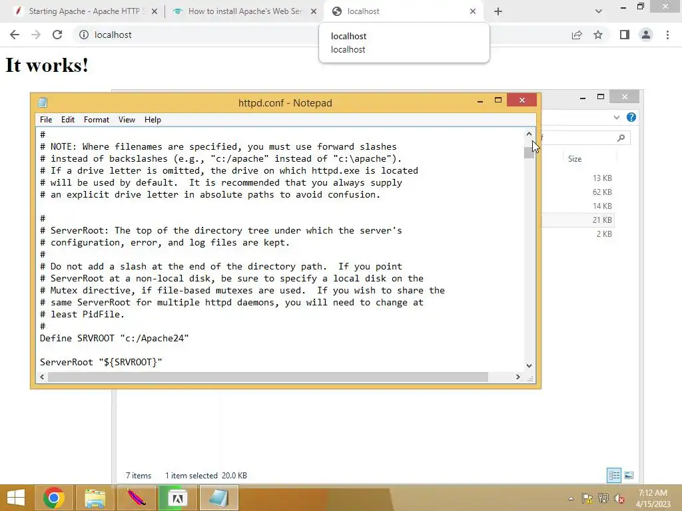
Task: Close the How to install Apache tab
Action: coord(314,12)
